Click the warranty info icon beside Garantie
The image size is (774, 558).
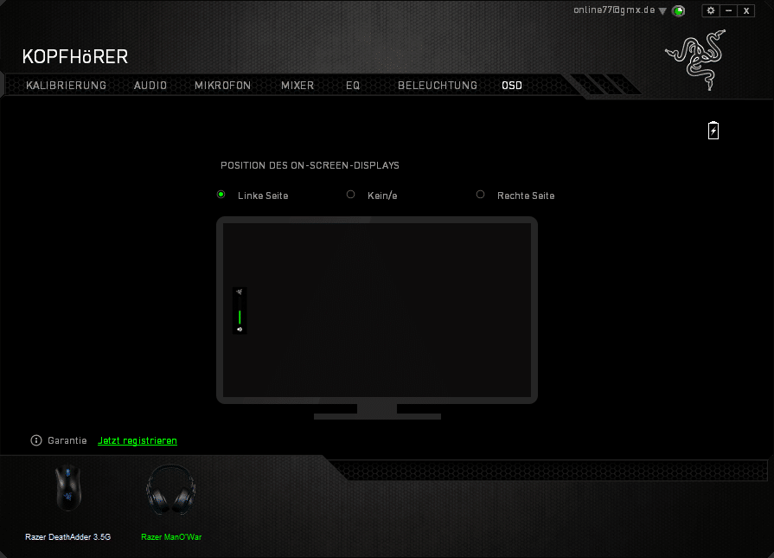coord(36,440)
